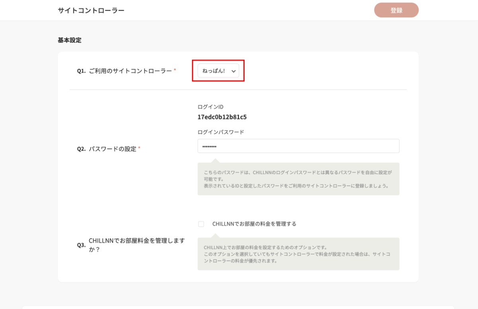Image resolution: width=478 pixels, height=309 pixels.
Task: Click the password help text box
Action: tap(298, 179)
